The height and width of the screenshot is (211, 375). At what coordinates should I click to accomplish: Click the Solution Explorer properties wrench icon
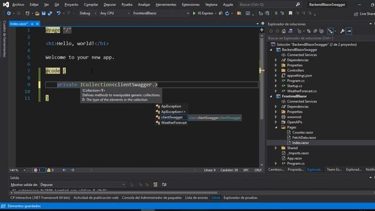click(x=342, y=31)
